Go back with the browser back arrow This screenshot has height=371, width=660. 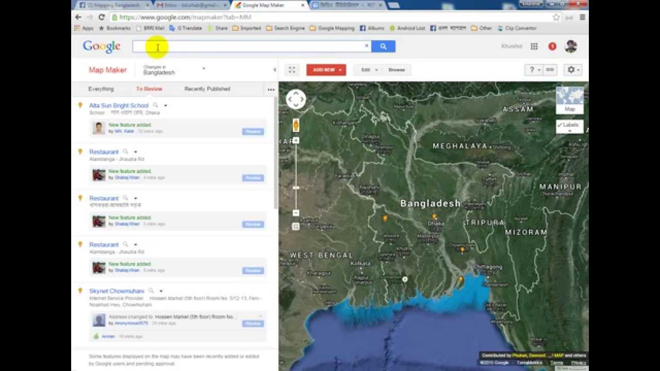[x=78, y=17]
